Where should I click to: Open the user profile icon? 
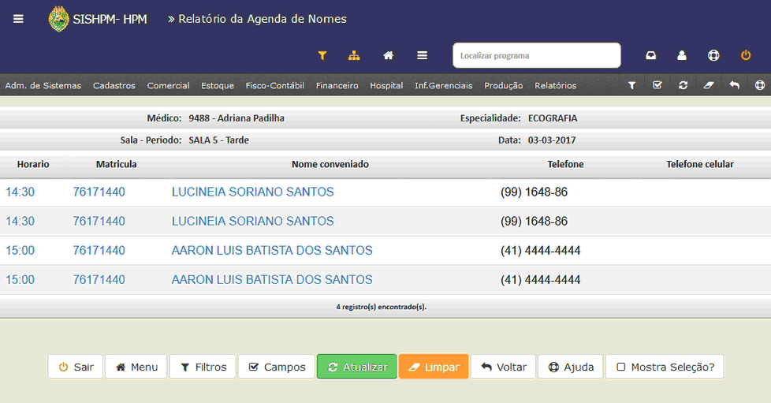click(681, 56)
